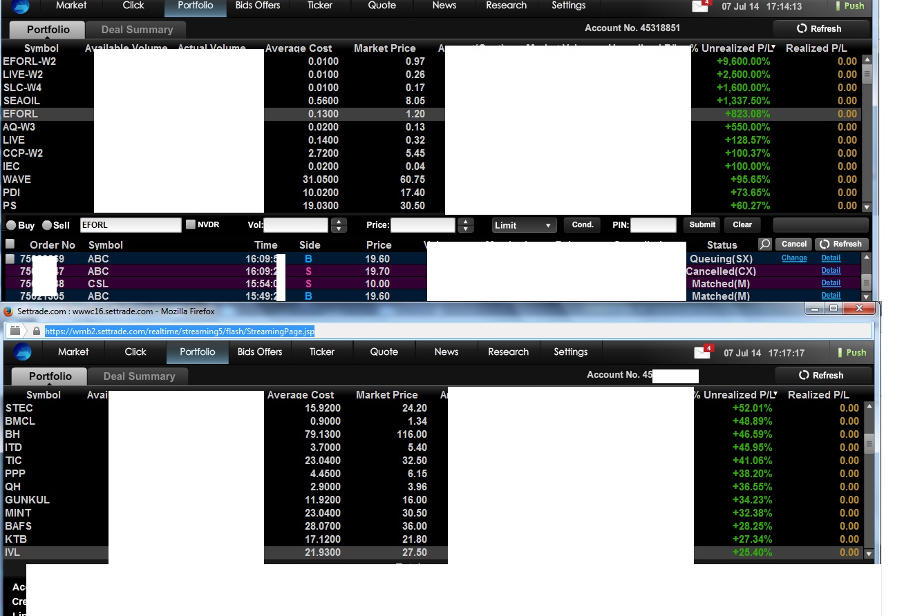Click Symbol column header in order list

pyautogui.click(x=105, y=245)
